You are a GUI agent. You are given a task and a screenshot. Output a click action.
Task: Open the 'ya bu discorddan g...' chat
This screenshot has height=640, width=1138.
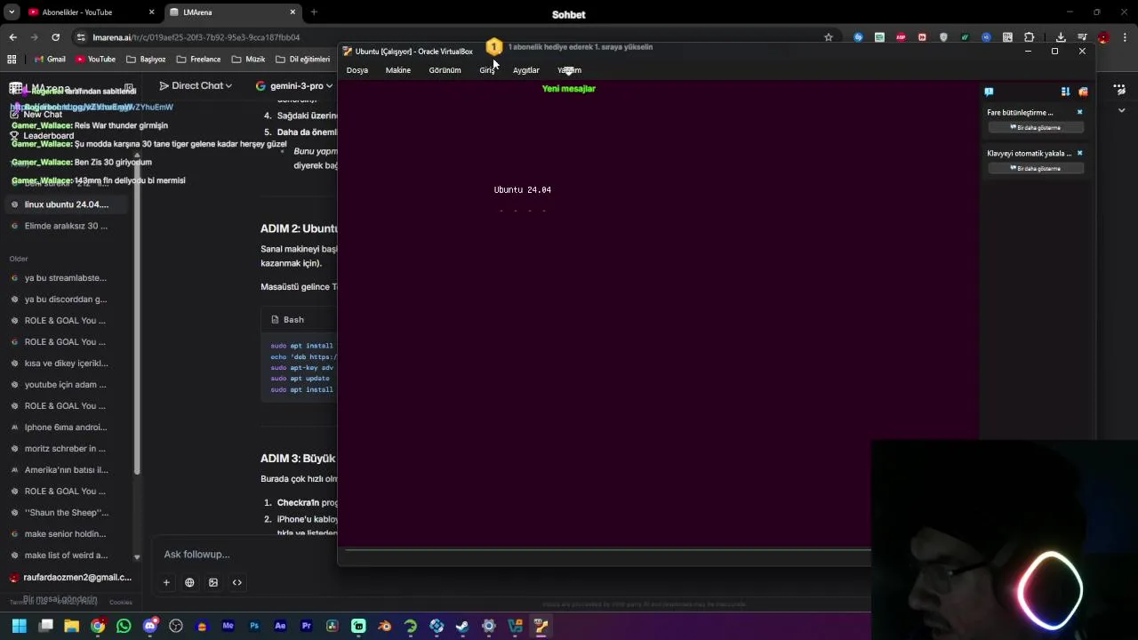tap(67, 299)
